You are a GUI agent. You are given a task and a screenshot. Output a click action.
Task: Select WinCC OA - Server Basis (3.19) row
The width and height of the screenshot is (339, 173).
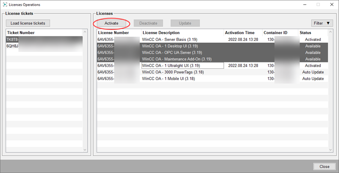pyautogui.click(x=213, y=40)
